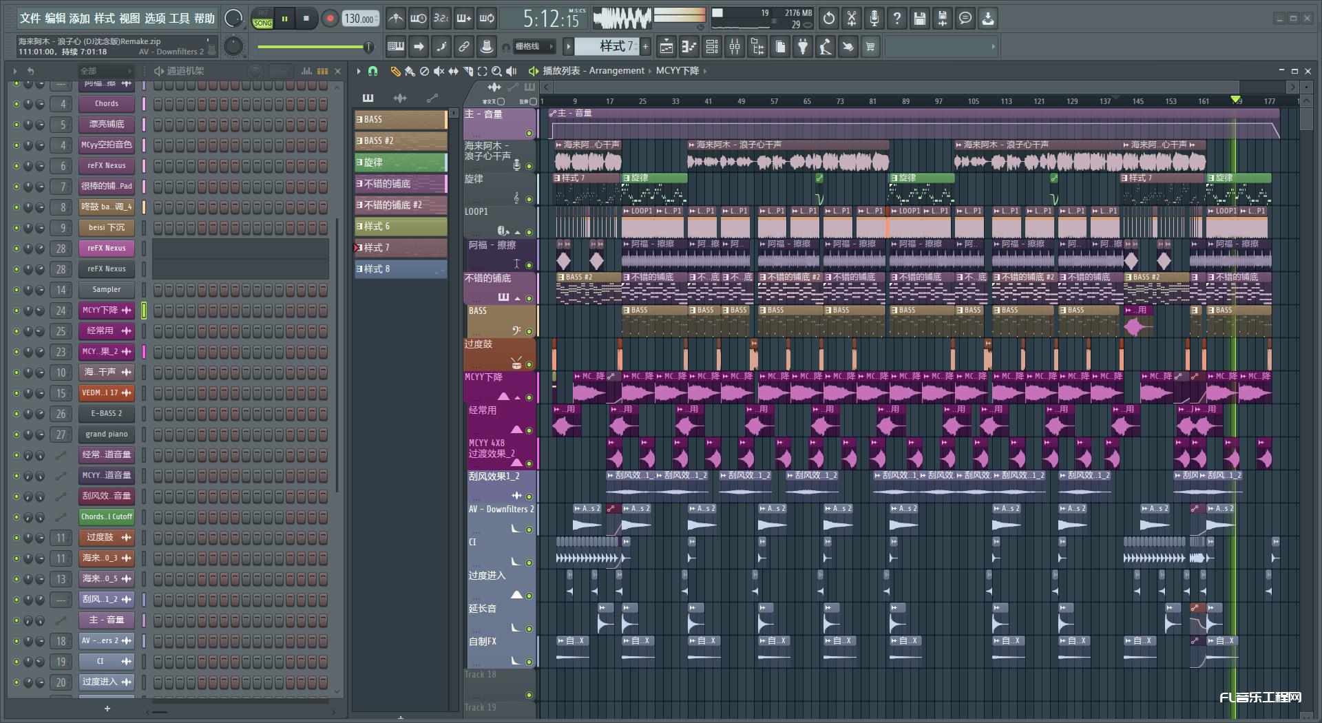1322x723 pixels.
Task: Toggle the overdub/blend recording icon
Action: pos(464,19)
